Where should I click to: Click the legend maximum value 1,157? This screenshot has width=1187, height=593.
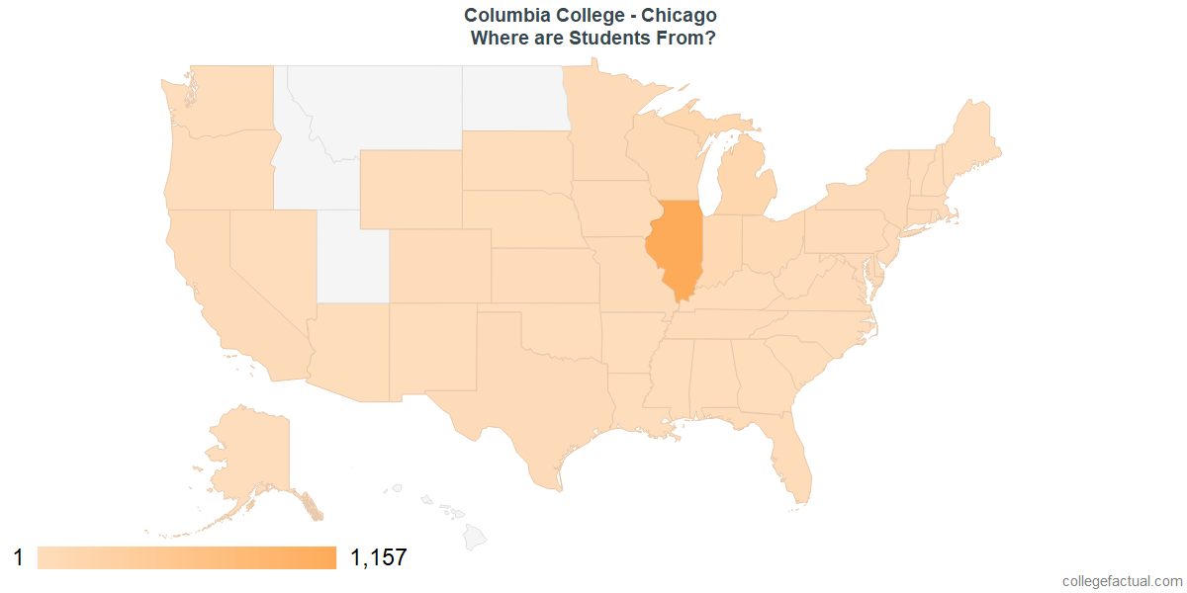pos(379,557)
